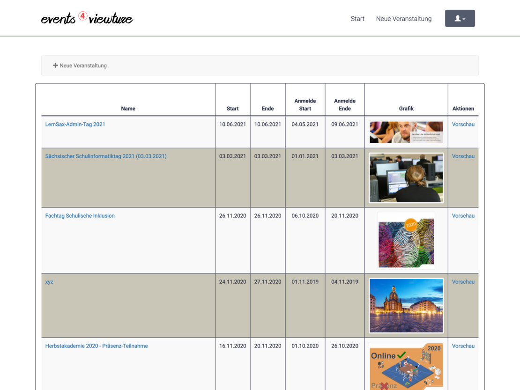The image size is (520, 390).
Task: Click the Ende column header
Action: (267, 109)
